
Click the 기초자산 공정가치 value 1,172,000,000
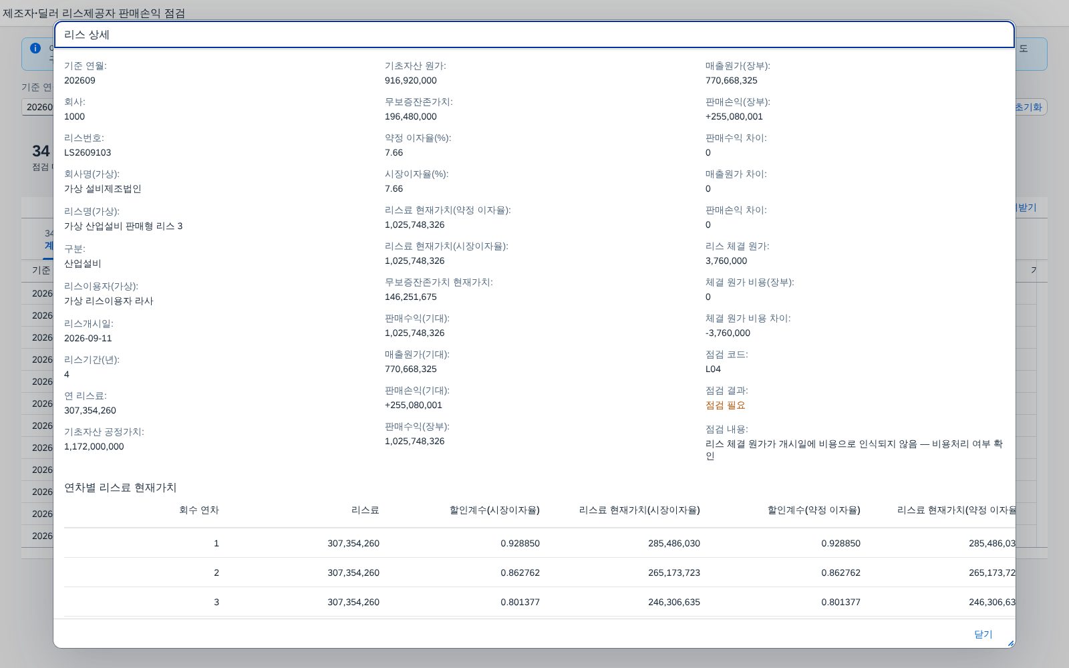coord(94,446)
